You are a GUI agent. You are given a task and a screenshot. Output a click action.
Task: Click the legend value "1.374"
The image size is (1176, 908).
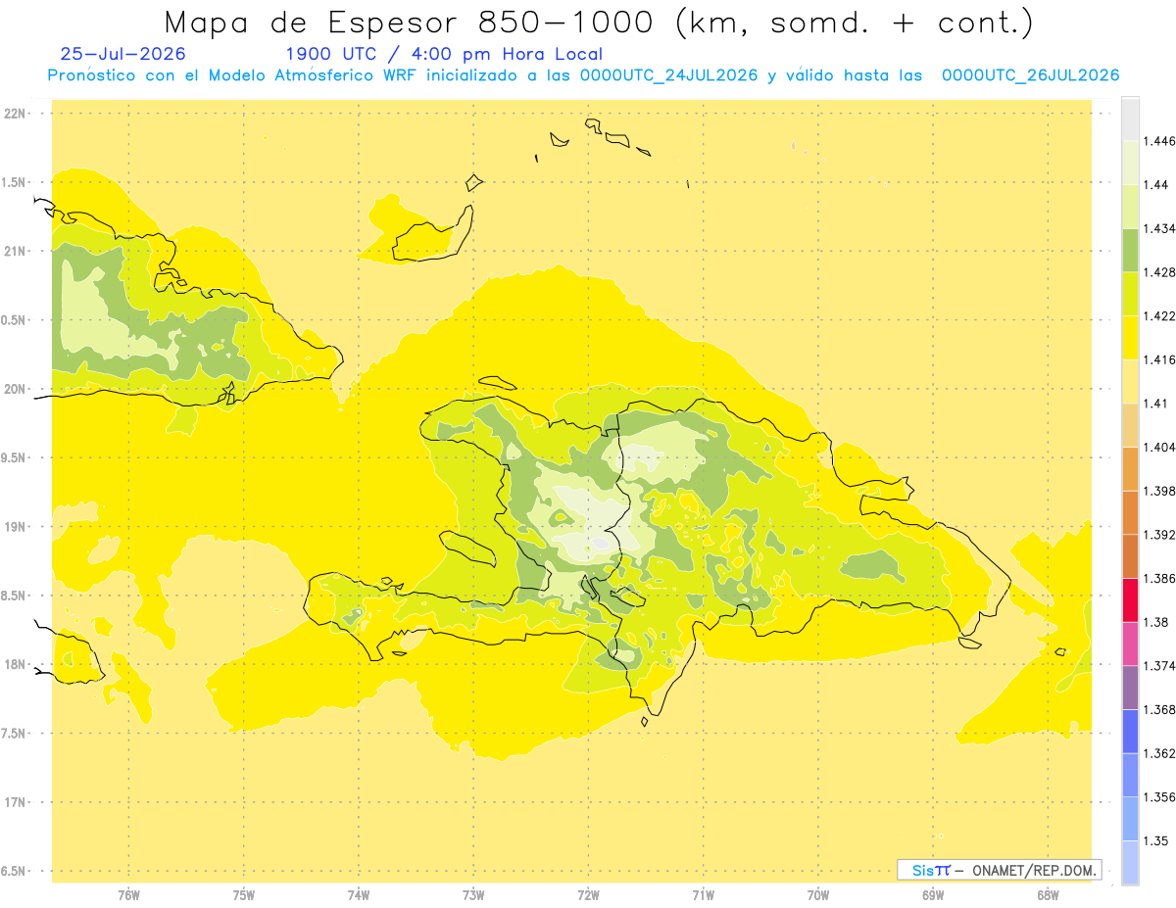[x=1161, y=666]
